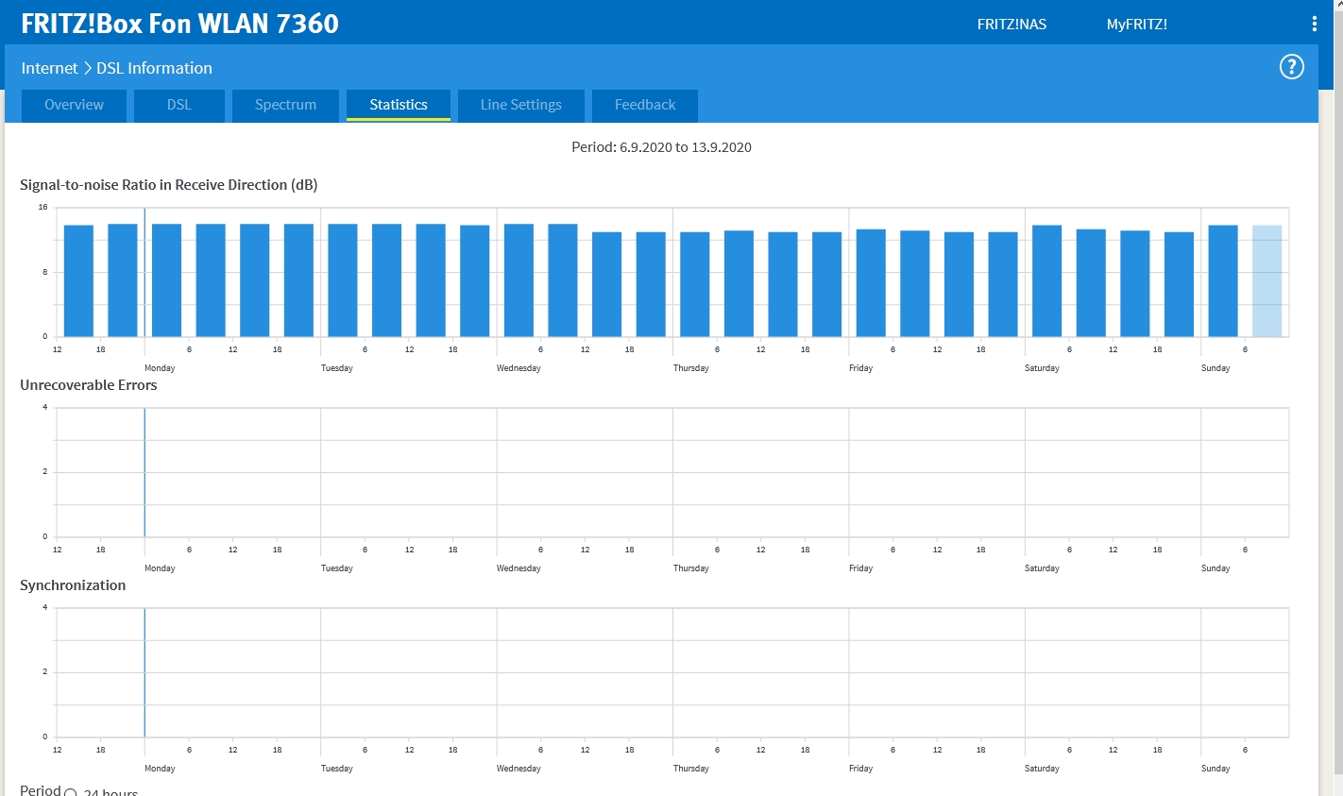Viewport: 1343px width, 796px height.
Task: Switch to the DSL tab
Action: coord(178,105)
